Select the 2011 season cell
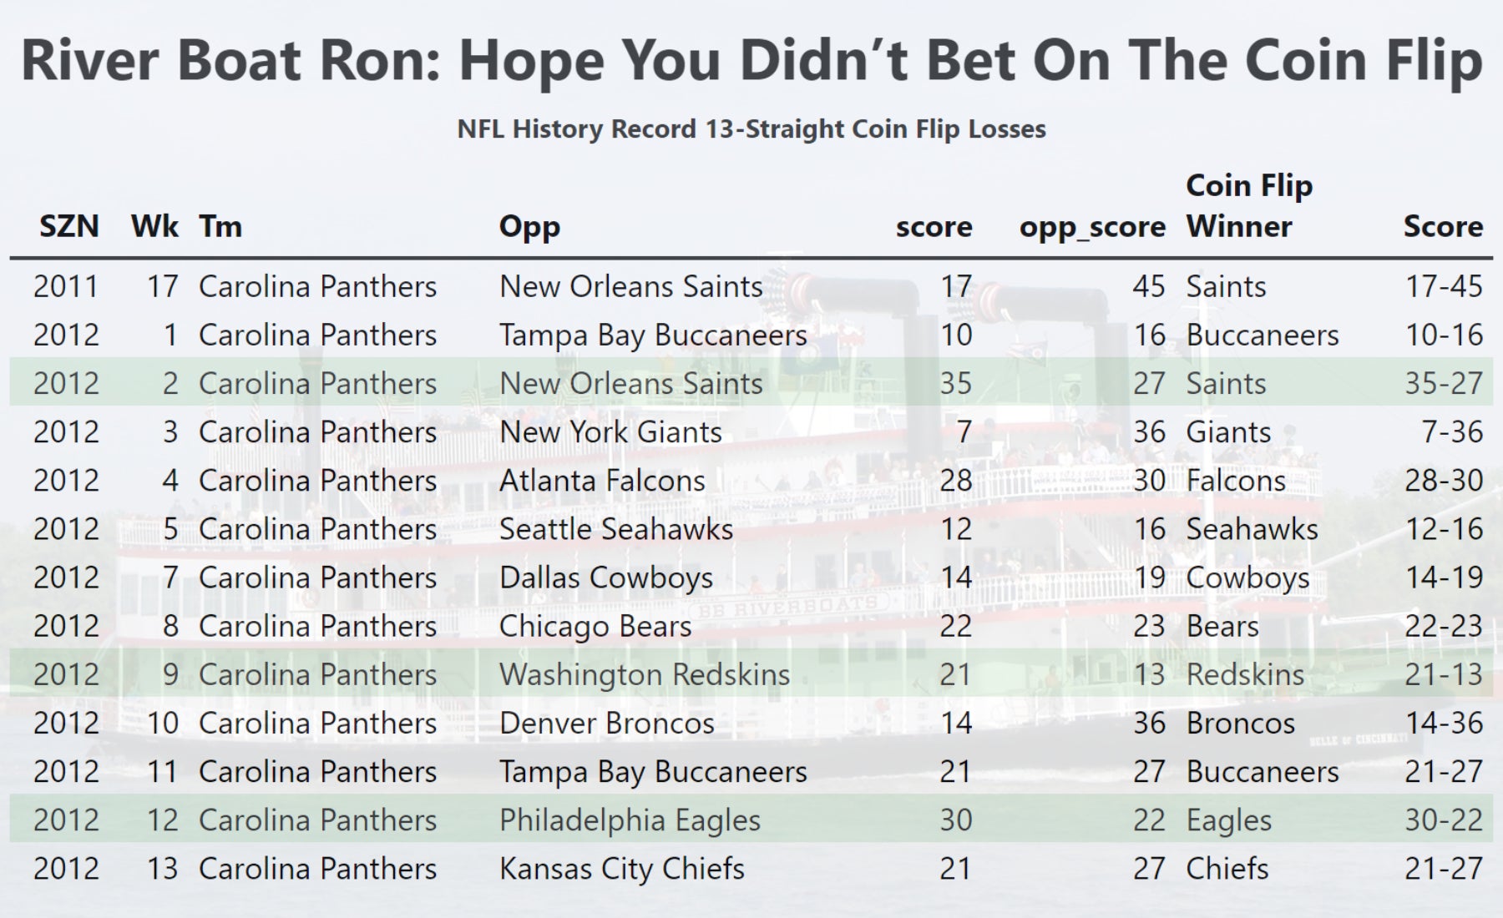This screenshot has height=918, width=1503. click(x=66, y=286)
